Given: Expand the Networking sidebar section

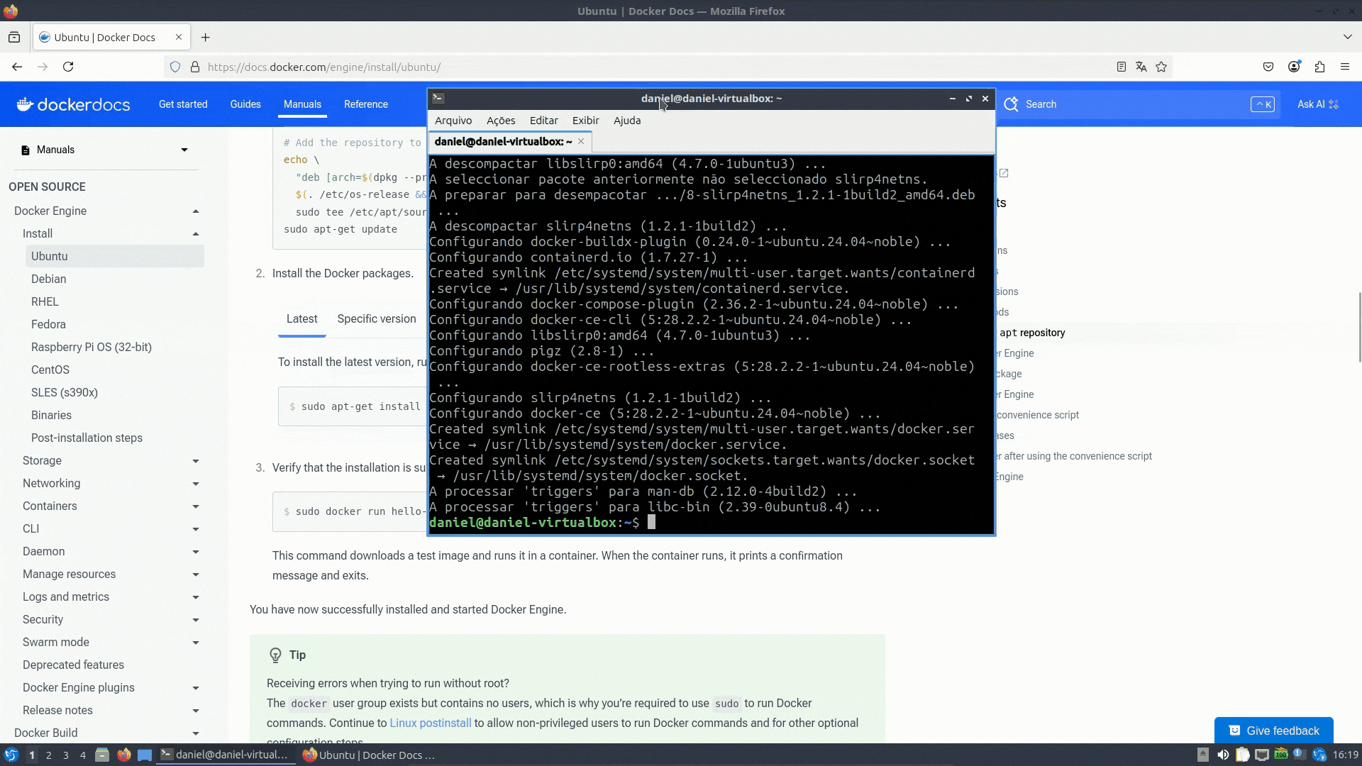Looking at the screenshot, I should [196, 484].
